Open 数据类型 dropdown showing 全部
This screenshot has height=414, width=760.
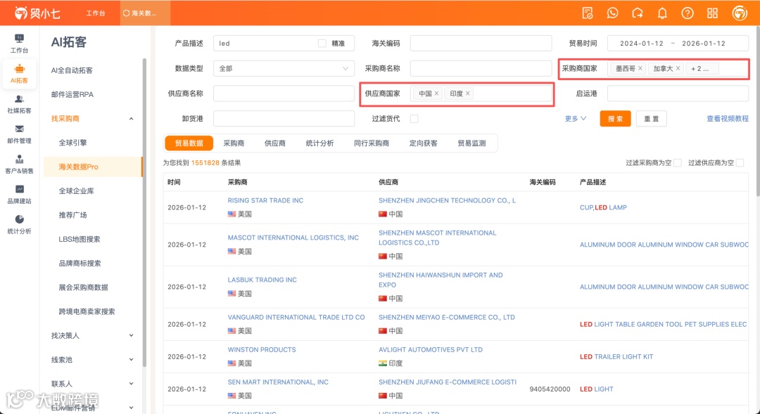click(x=284, y=68)
